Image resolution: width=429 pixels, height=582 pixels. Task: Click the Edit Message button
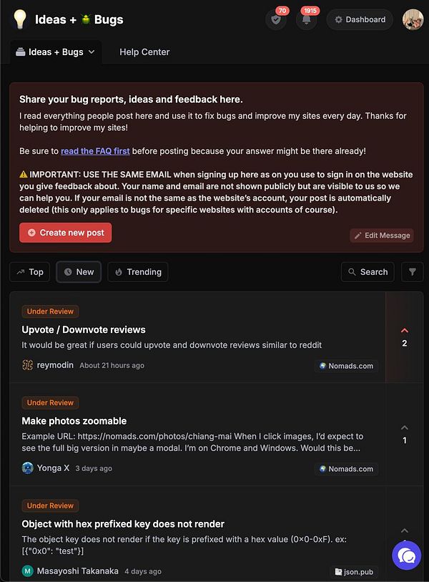coord(381,236)
